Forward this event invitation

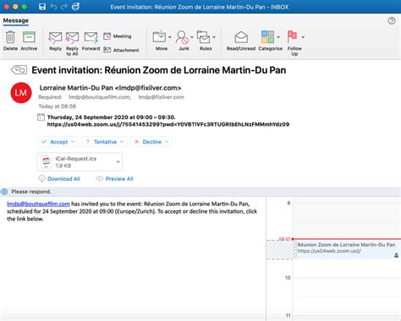[x=91, y=37]
